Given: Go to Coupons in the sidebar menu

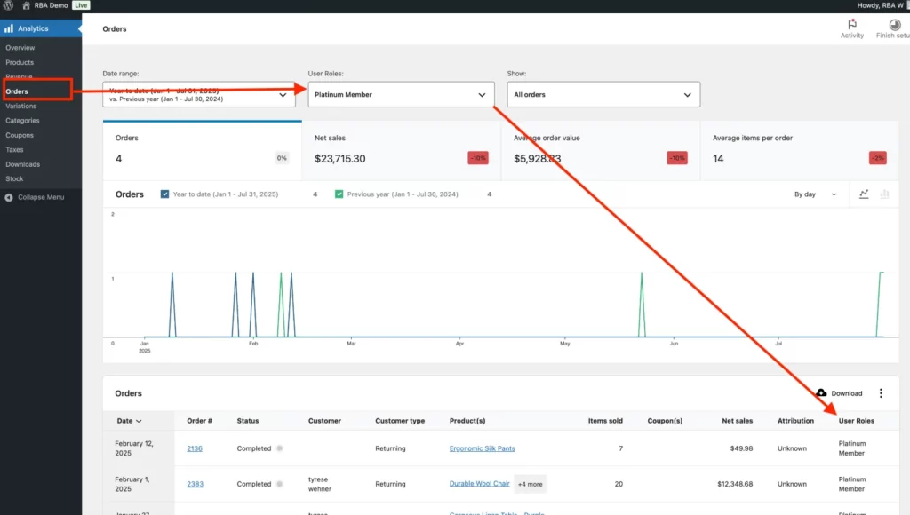Looking at the screenshot, I should click(x=20, y=135).
